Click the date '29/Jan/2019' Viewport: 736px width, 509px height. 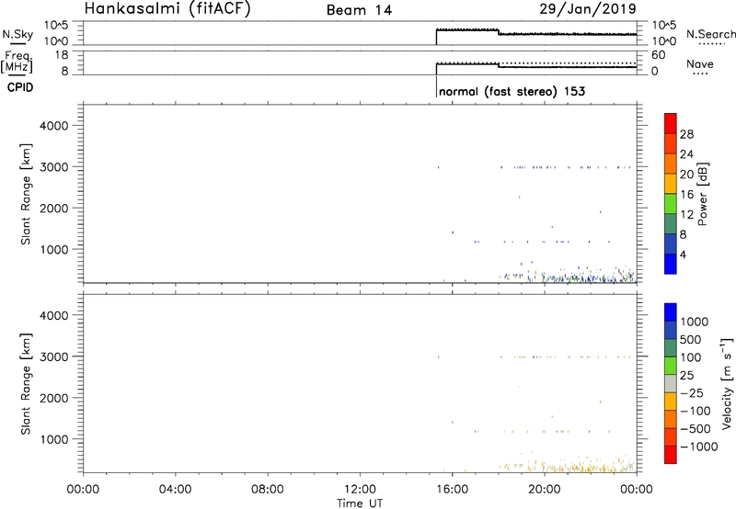tap(588, 8)
